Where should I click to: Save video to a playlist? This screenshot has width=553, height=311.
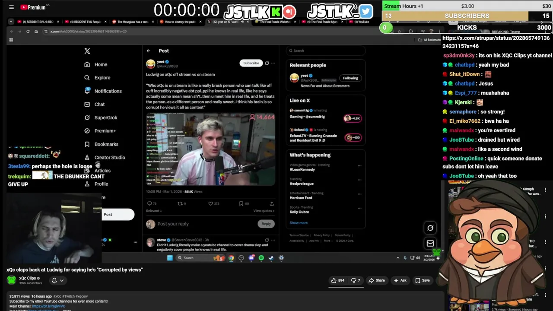pos(422,280)
